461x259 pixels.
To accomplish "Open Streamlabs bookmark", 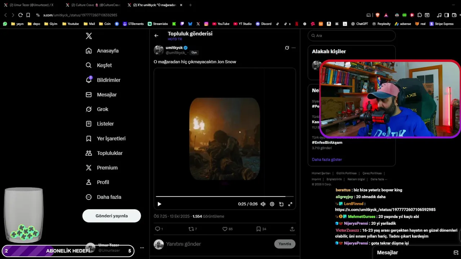I will [158, 24].
